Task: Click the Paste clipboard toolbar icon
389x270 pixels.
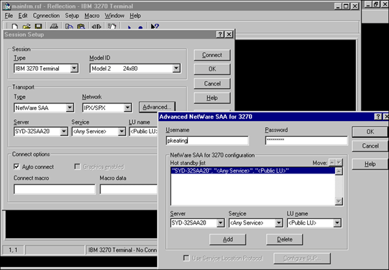Action: [x=81, y=27]
